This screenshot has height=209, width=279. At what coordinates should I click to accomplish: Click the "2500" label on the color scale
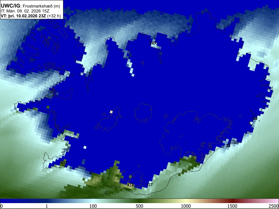point(274,206)
